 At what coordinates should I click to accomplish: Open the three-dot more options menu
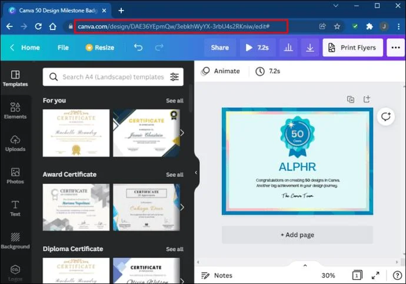[395, 48]
